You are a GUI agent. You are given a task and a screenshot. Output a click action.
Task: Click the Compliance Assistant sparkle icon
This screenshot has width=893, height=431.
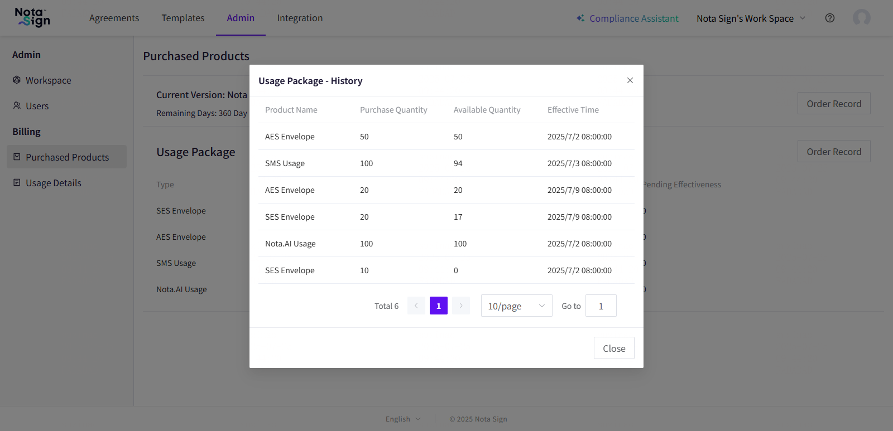click(580, 18)
